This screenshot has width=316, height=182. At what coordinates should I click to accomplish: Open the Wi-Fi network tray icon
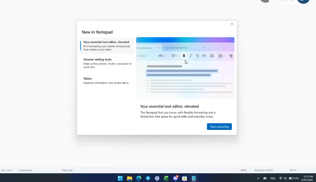pyautogui.click(x=281, y=178)
